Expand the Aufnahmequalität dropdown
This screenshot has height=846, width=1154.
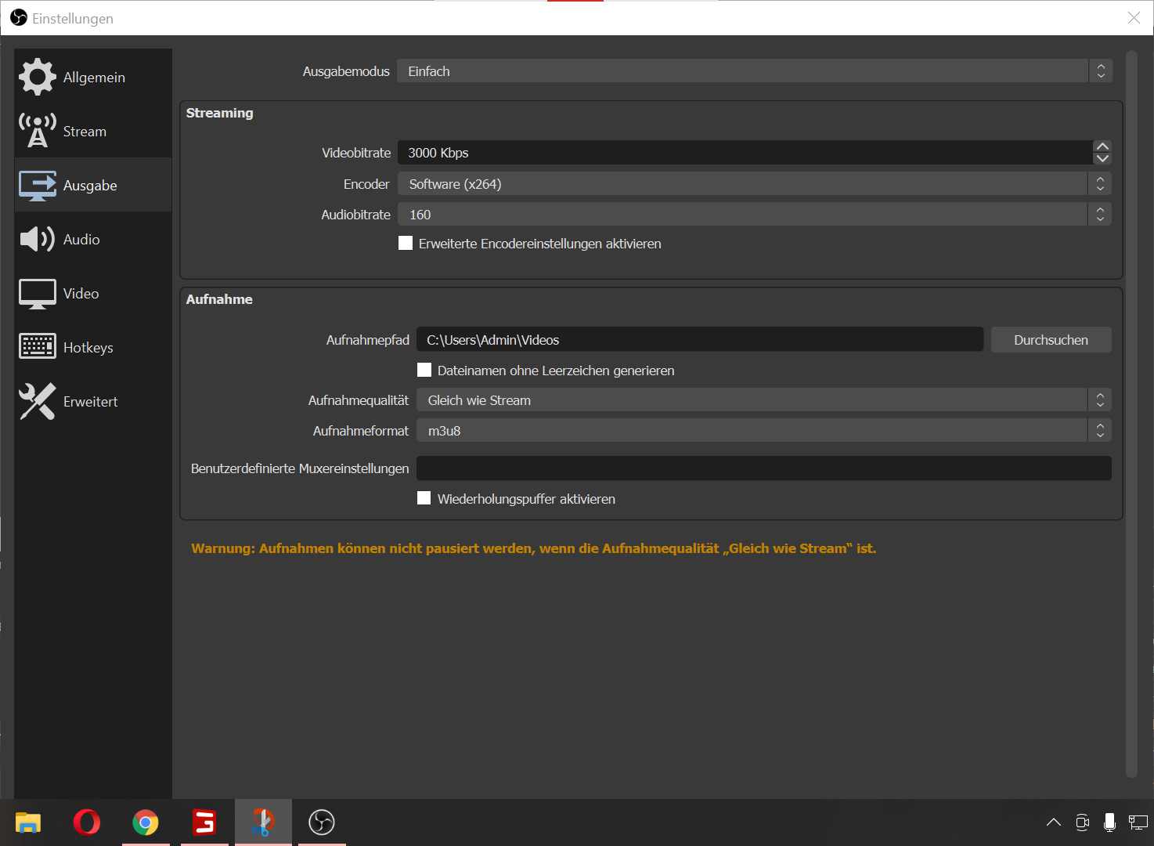pos(763,400)
